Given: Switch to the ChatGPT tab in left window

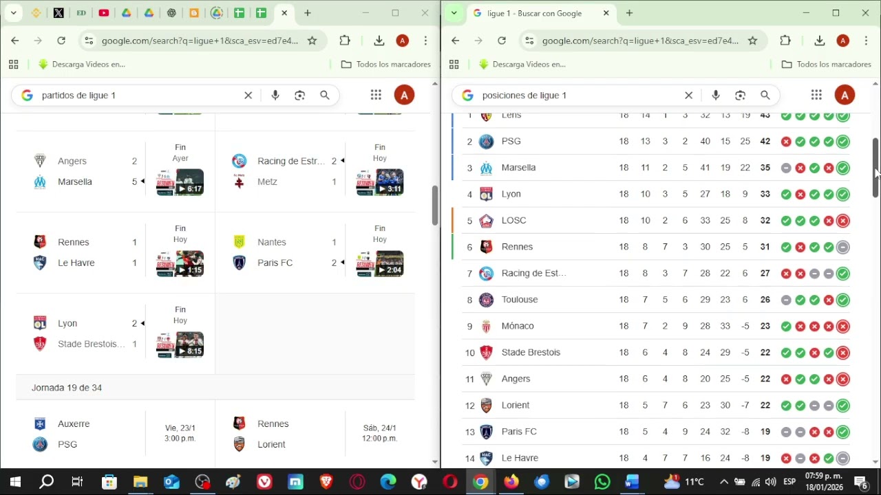Looking at the screenshot, I should (171, 13).
